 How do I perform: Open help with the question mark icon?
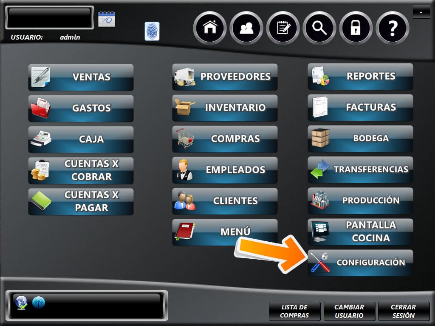pos(393,28)
